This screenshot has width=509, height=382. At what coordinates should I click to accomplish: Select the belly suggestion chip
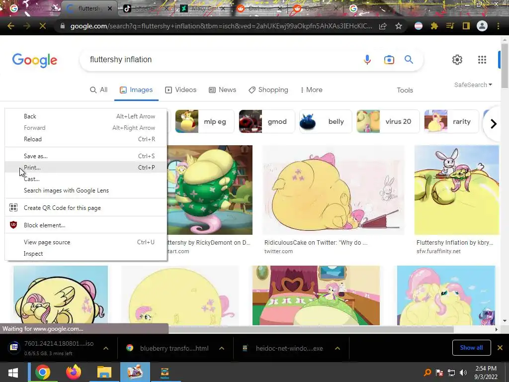click(325, 121)
